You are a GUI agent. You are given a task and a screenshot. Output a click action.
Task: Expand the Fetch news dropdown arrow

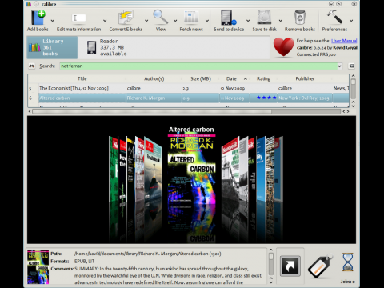pos(207,21)
